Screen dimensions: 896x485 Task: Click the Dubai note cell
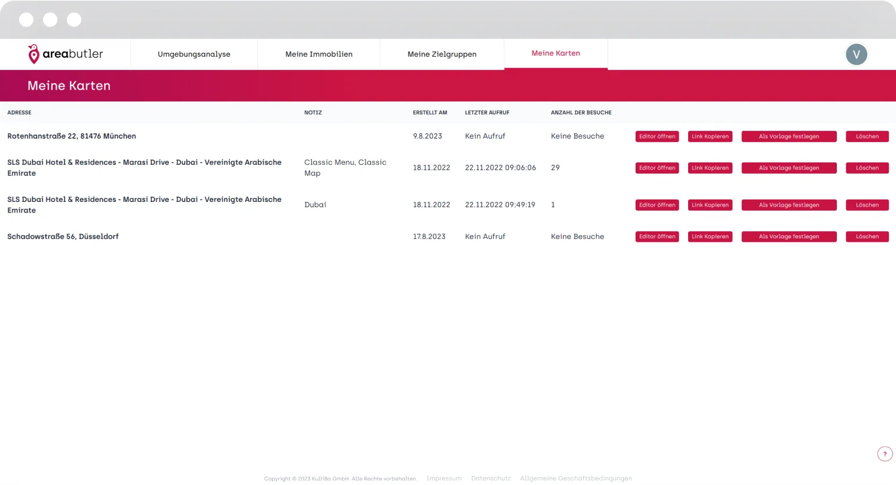315,205
